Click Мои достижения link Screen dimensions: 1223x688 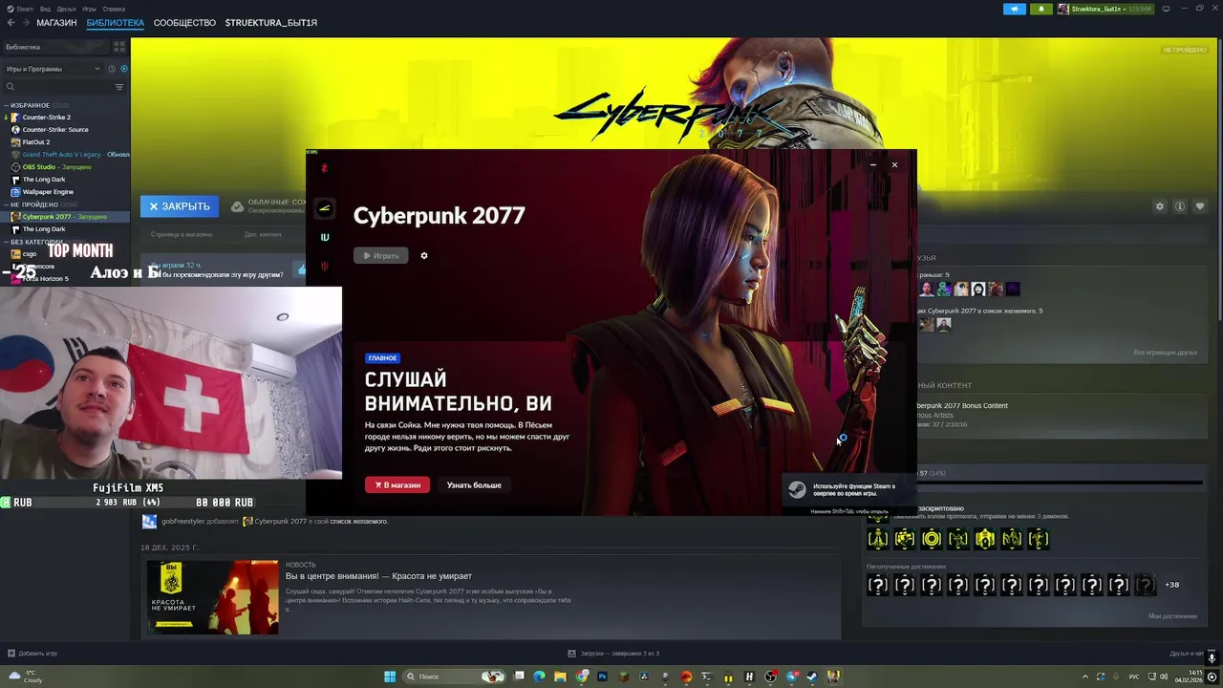tap(1172, 616)
